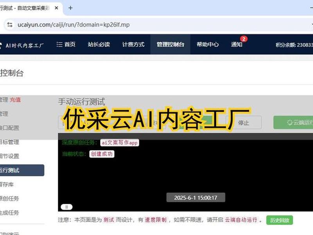Open 暂存库 in the sidebar
This screenshot has width=313, height=235.
coord(7,184)
